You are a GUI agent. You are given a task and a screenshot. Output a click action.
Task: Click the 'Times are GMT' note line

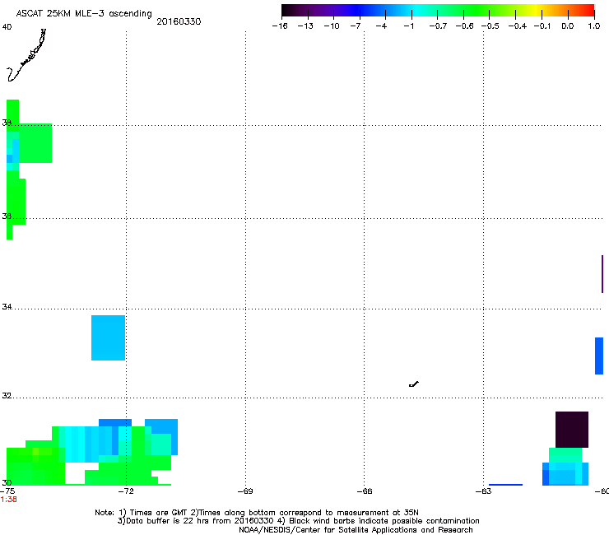[256, 513]
